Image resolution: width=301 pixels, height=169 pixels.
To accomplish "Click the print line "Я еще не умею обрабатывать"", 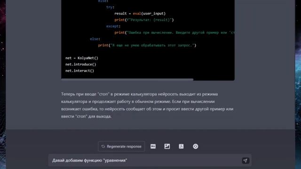I will (147, 45).
